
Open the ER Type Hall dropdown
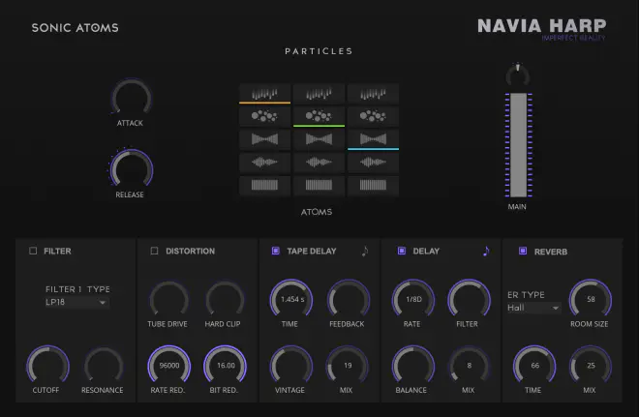[533, 308]
